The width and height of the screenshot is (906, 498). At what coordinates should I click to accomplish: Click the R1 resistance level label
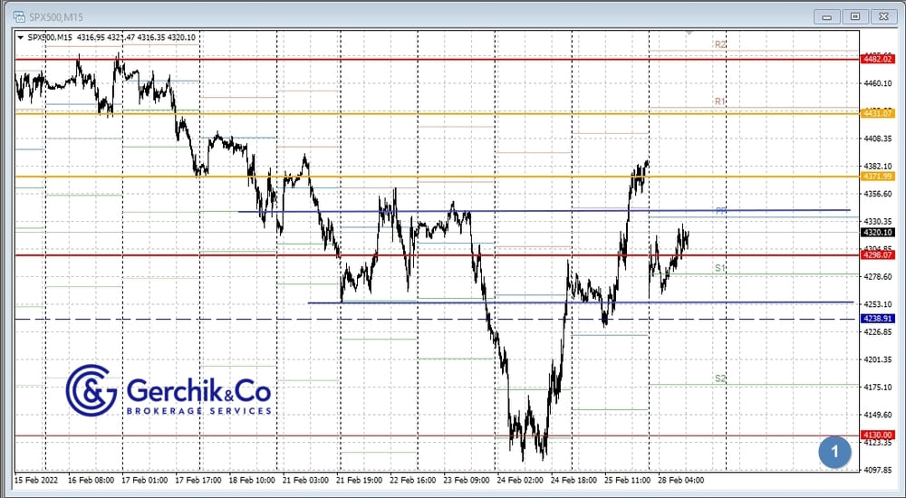coord(720,102)
